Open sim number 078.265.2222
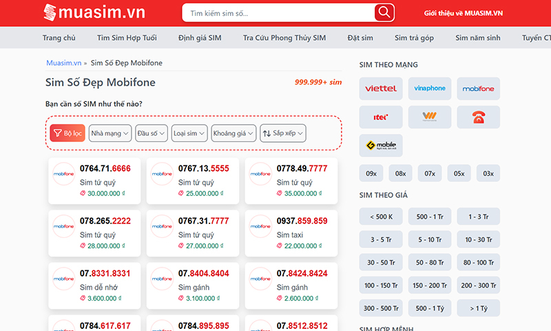551x331 pixels. coord(105,221)
